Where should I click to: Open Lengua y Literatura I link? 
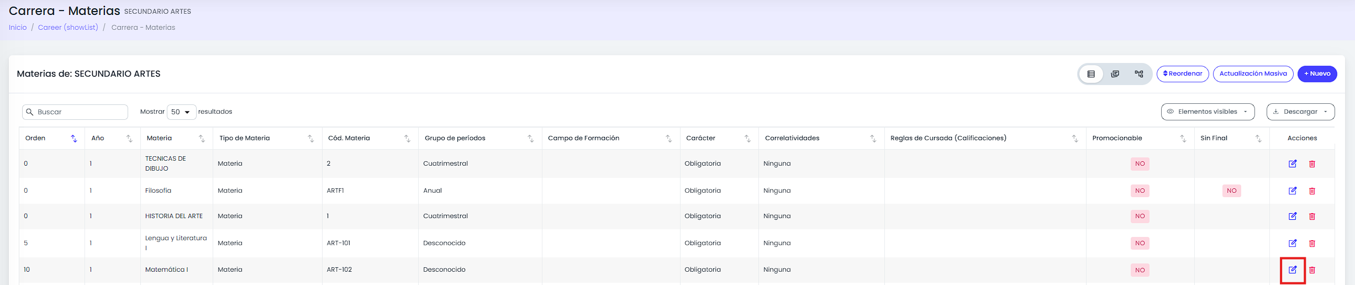point(176,243)
